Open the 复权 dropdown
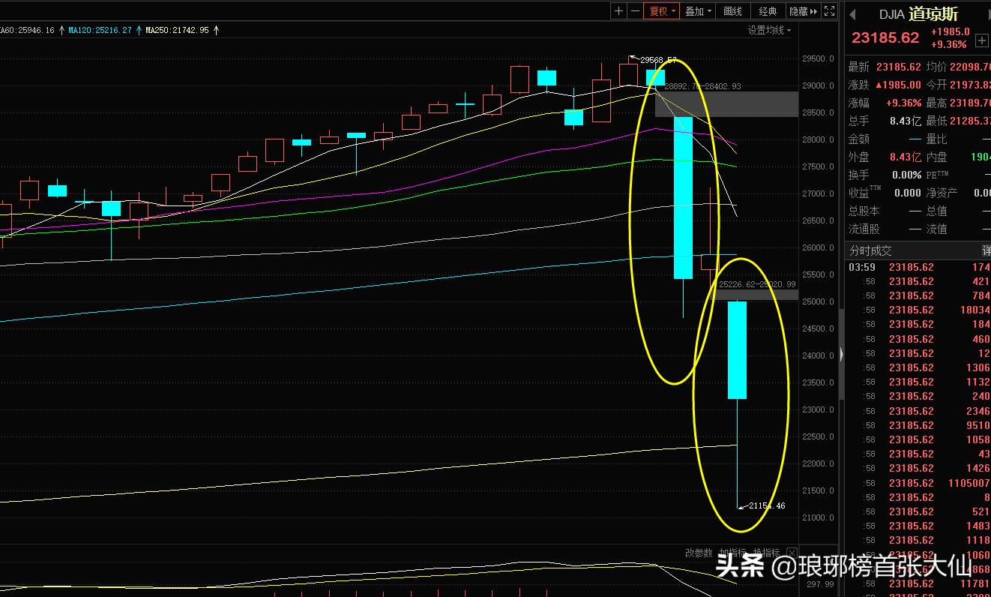Image resolution: width=991 pixels, height=597 pixels. pyautogui.click(x=662, y=11)
